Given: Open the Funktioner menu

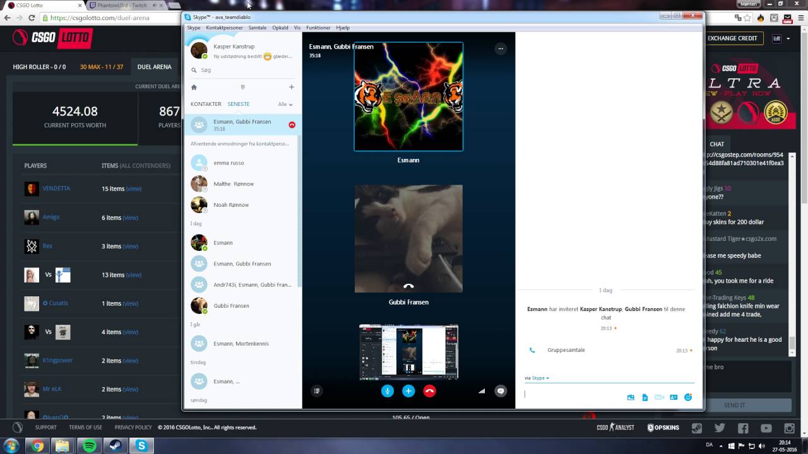Looking at the screenshot, I should click(318, 28).
